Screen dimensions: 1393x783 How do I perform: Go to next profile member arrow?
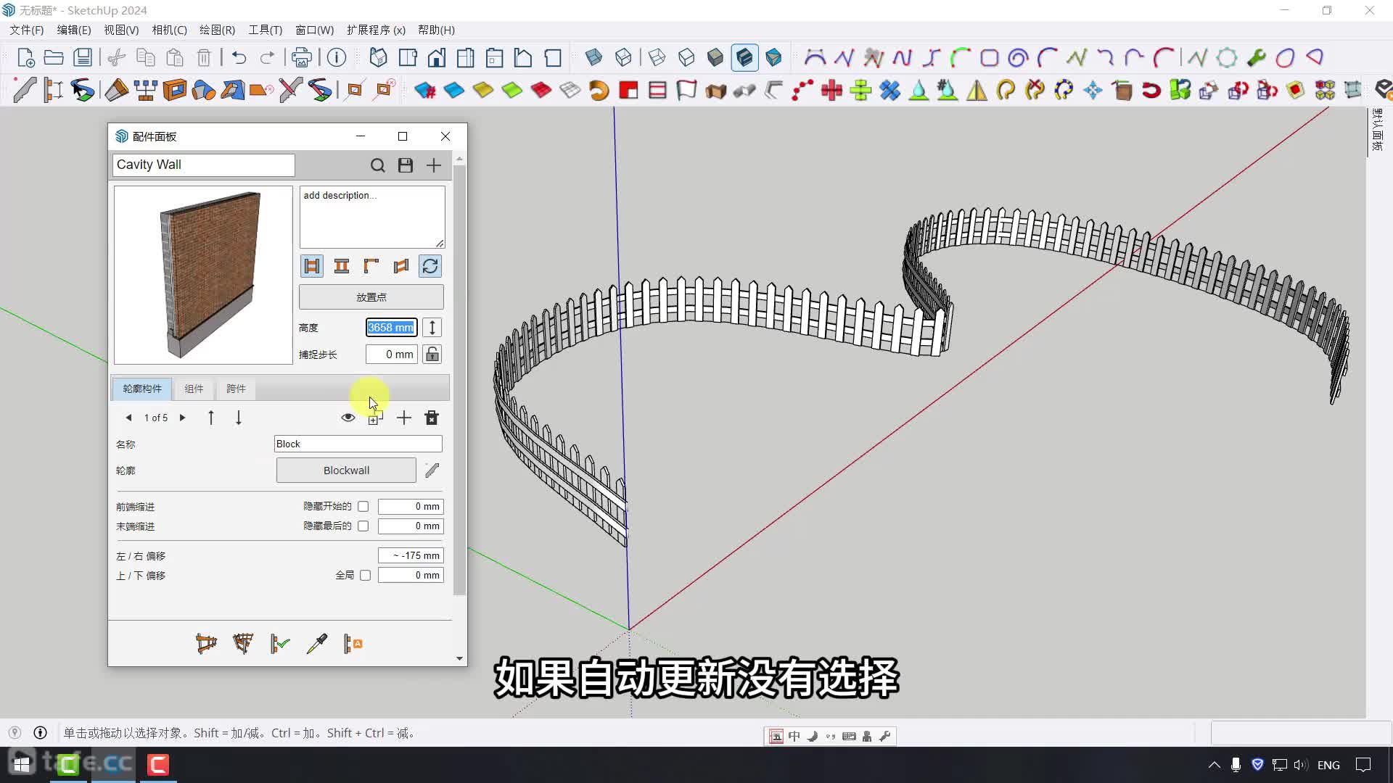pyautogui.click(x=183, y=418)
